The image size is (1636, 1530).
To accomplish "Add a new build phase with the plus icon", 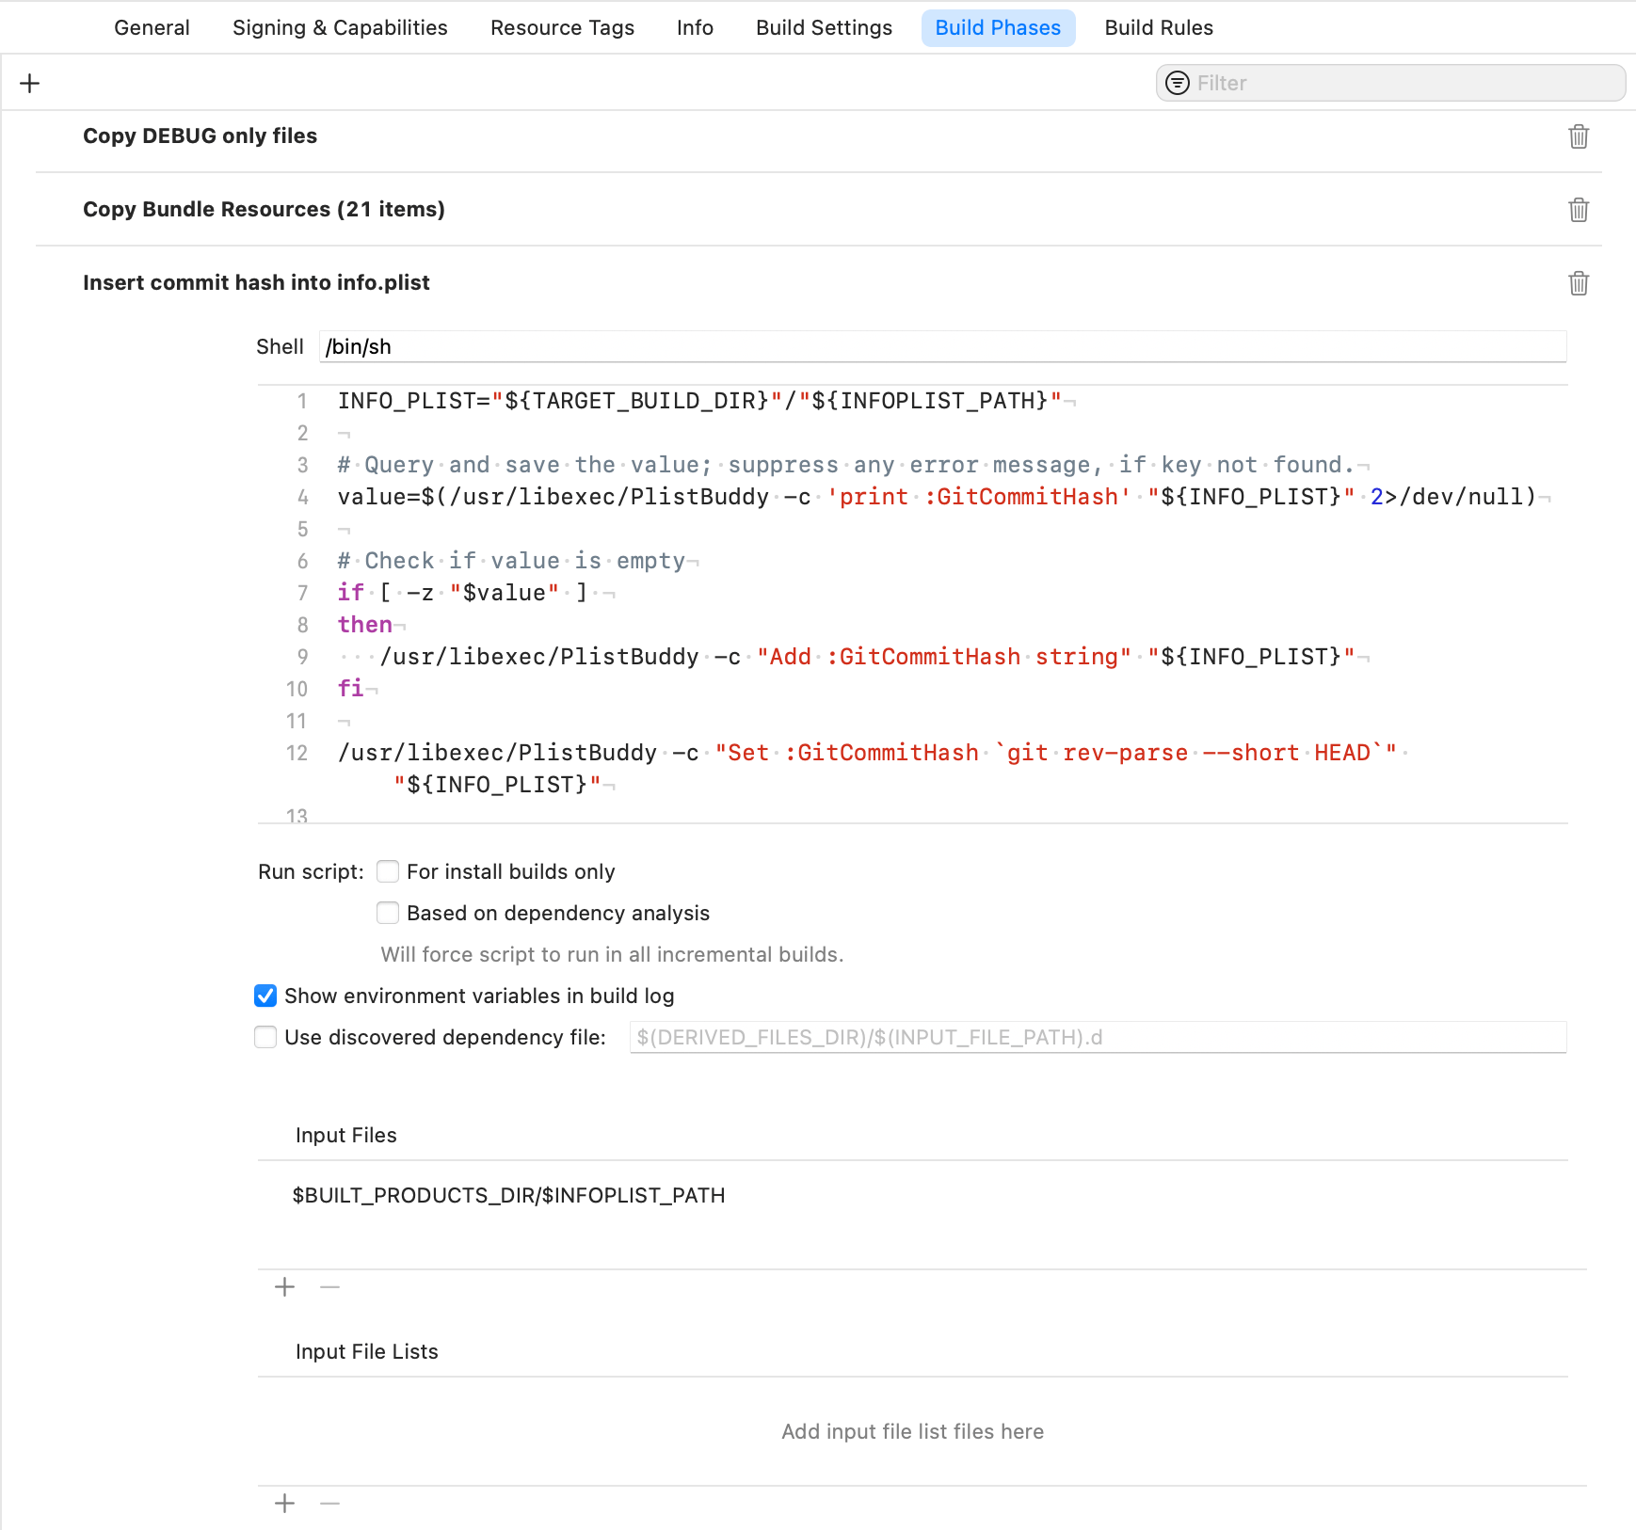I will click(29, 83).
